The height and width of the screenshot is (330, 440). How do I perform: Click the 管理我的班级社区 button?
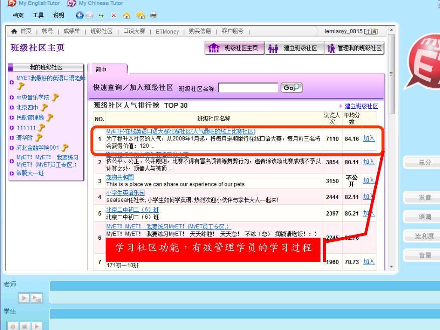click(x=354, y=48)
